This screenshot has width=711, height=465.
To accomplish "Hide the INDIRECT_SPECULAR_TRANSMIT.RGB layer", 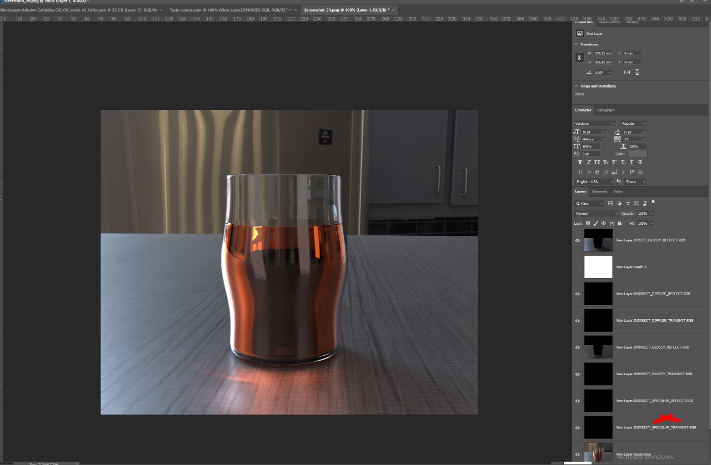I will pos(578,428).
